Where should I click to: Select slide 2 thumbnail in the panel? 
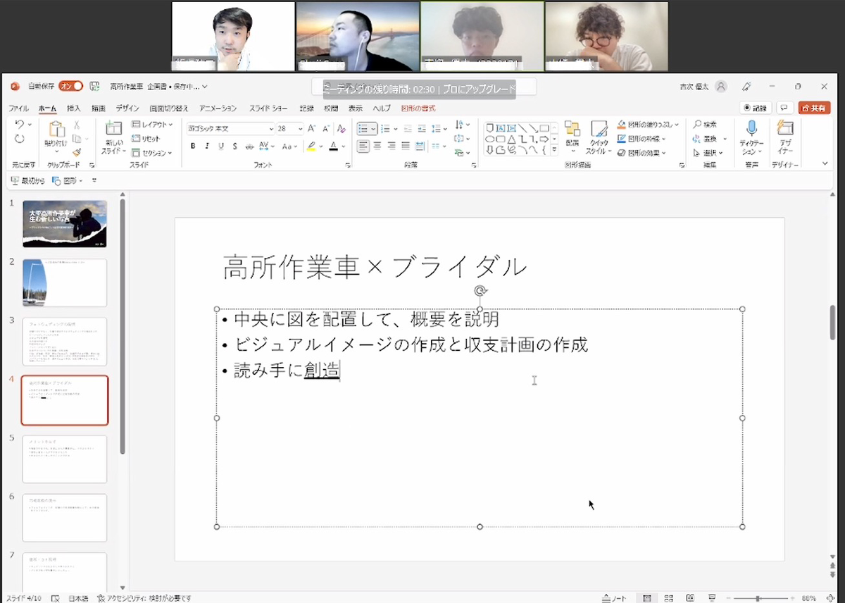click(x=64, y=282)
